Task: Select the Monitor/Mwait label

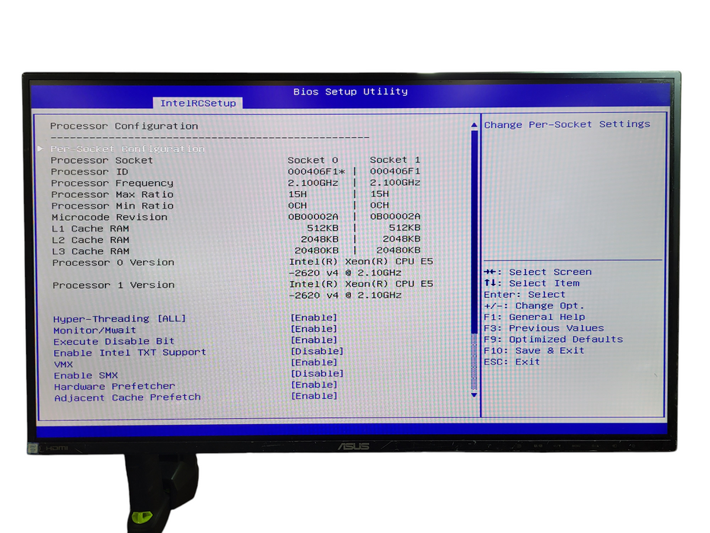Action: tap(94, 330)
